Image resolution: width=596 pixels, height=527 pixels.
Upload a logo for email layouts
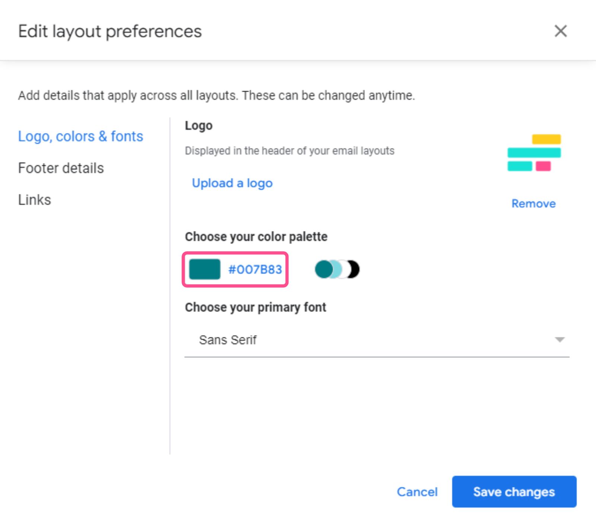coord(232,183)
